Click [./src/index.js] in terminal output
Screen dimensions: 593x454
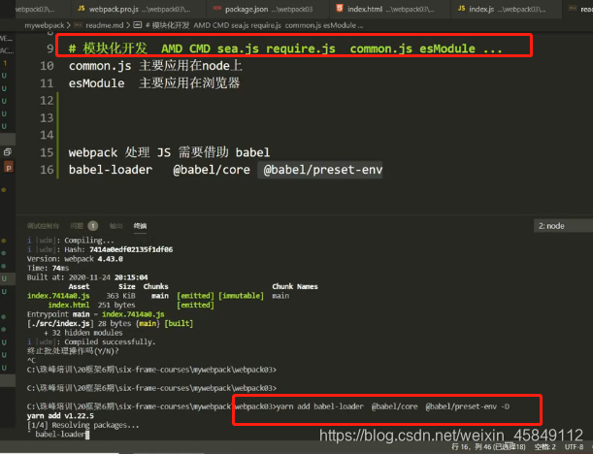(x=60, y=324)
